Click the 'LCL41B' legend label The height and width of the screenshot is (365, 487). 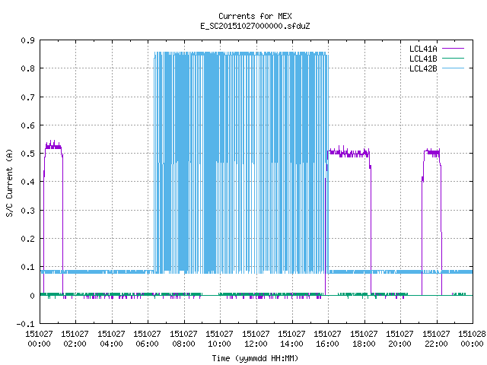[423, 59]
